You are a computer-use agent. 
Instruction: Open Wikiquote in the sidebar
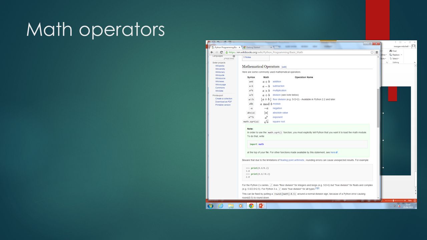coord(220,75)
